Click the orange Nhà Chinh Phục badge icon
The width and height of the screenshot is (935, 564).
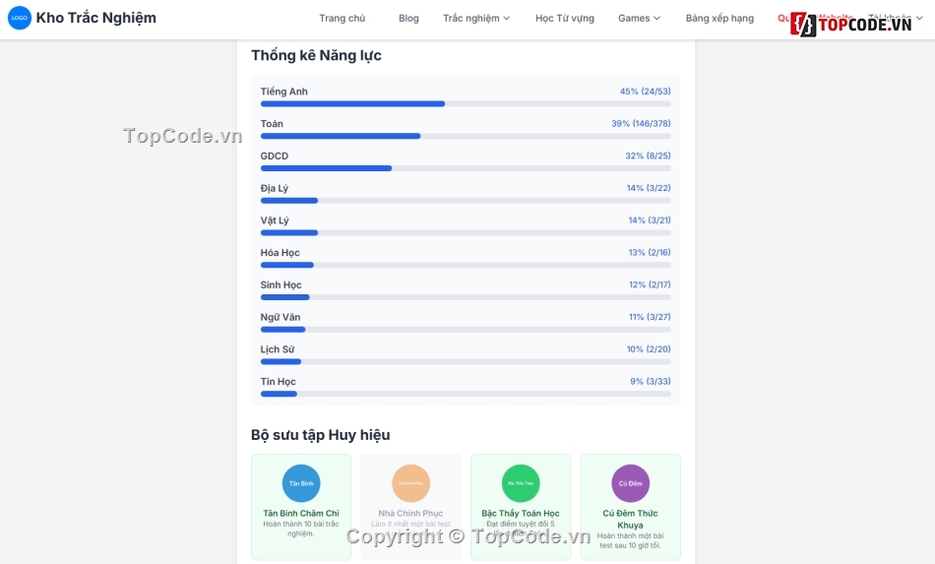tap(410, 483)
